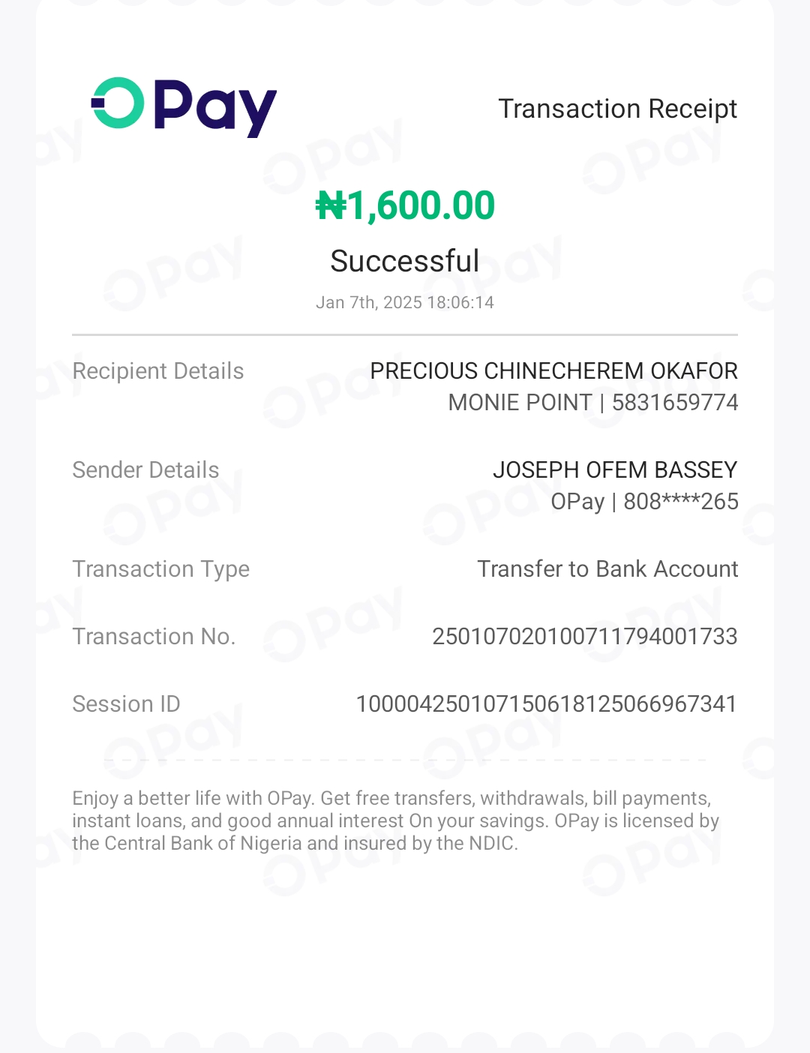The height and width of the screenshot is (1053, 810).
Task: Click the dashed separator above the footer
Action: pos(405,760)
